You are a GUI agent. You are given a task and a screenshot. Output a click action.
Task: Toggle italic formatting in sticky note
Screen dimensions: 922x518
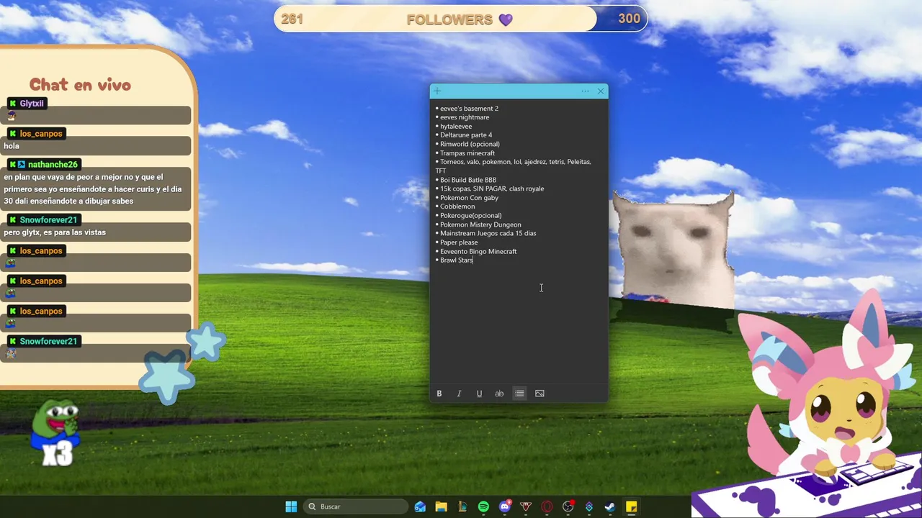(459, 394)
